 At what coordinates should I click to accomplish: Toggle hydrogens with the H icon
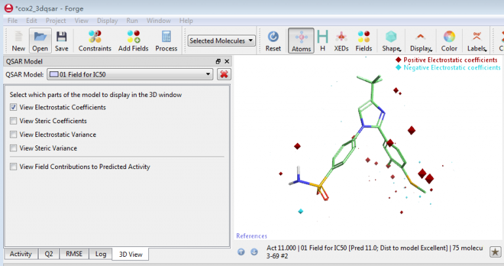tap(322, 41)
